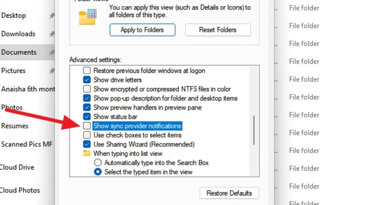Viewport: 366px width, 205px height.
Task: Click pin icon beside Pictures
Action: tap(52, 71)
